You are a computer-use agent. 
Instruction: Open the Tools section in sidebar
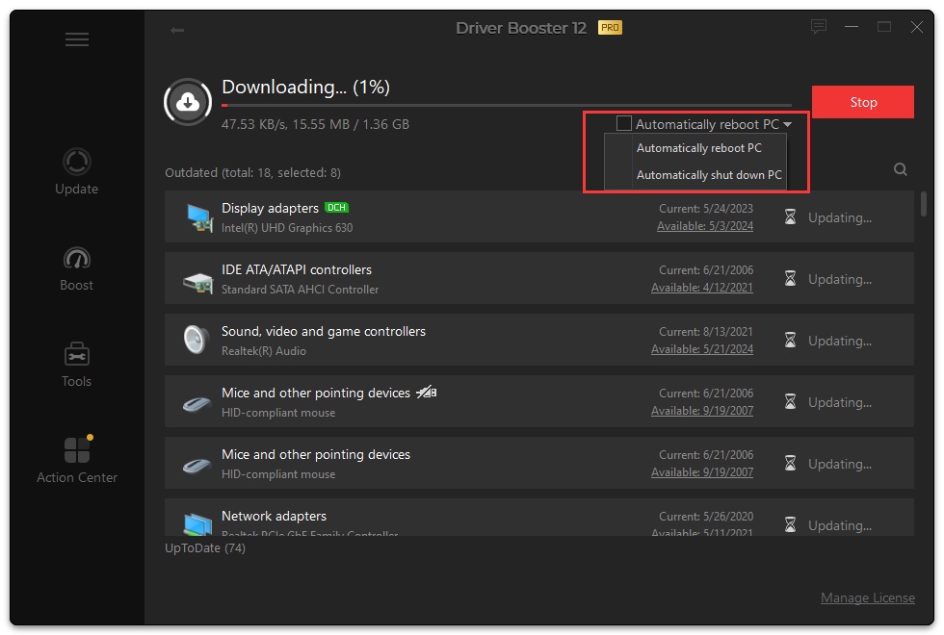76,365
